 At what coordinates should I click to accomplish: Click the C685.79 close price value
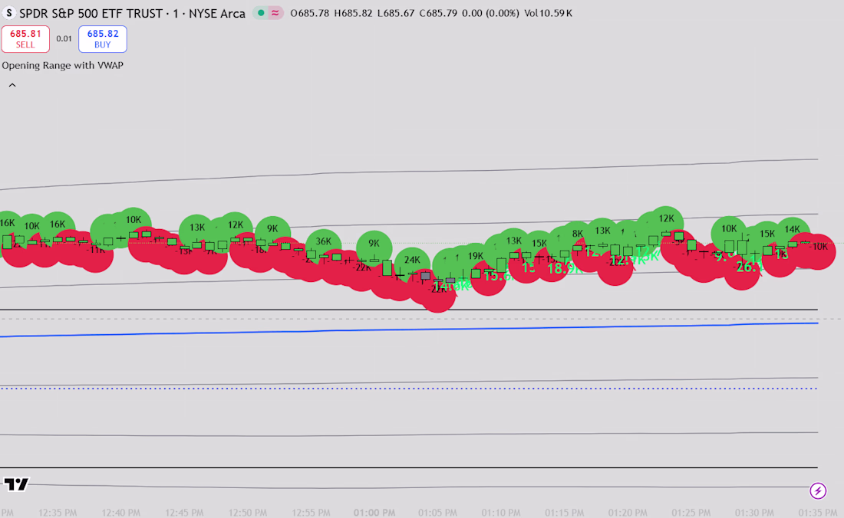point(437,13)
